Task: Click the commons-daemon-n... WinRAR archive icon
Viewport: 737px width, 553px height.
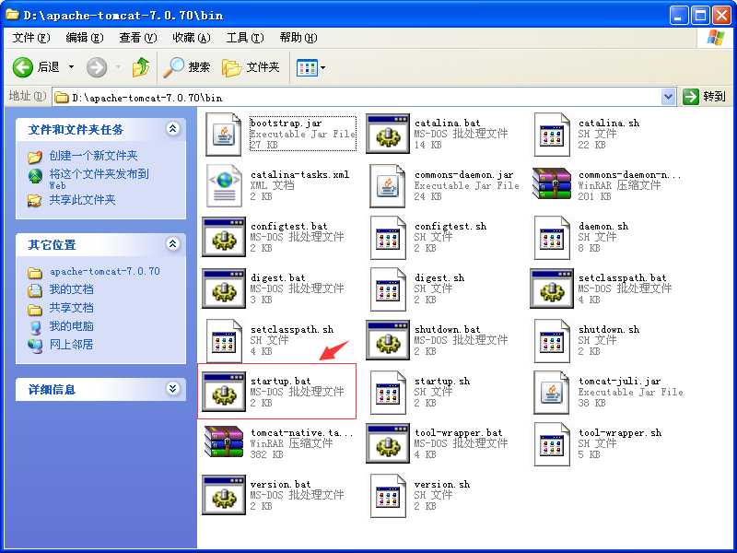Action: click(552, 183)
